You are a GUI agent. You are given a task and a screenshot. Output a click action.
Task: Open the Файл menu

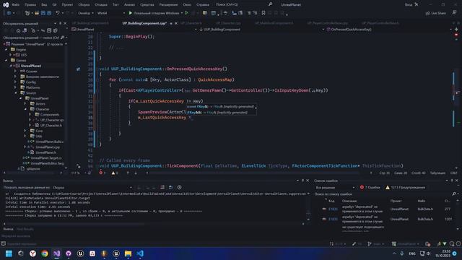[x=16, y=5]
